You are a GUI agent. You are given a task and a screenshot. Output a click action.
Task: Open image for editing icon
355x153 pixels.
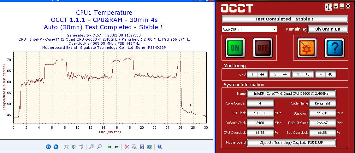(150, 147)
